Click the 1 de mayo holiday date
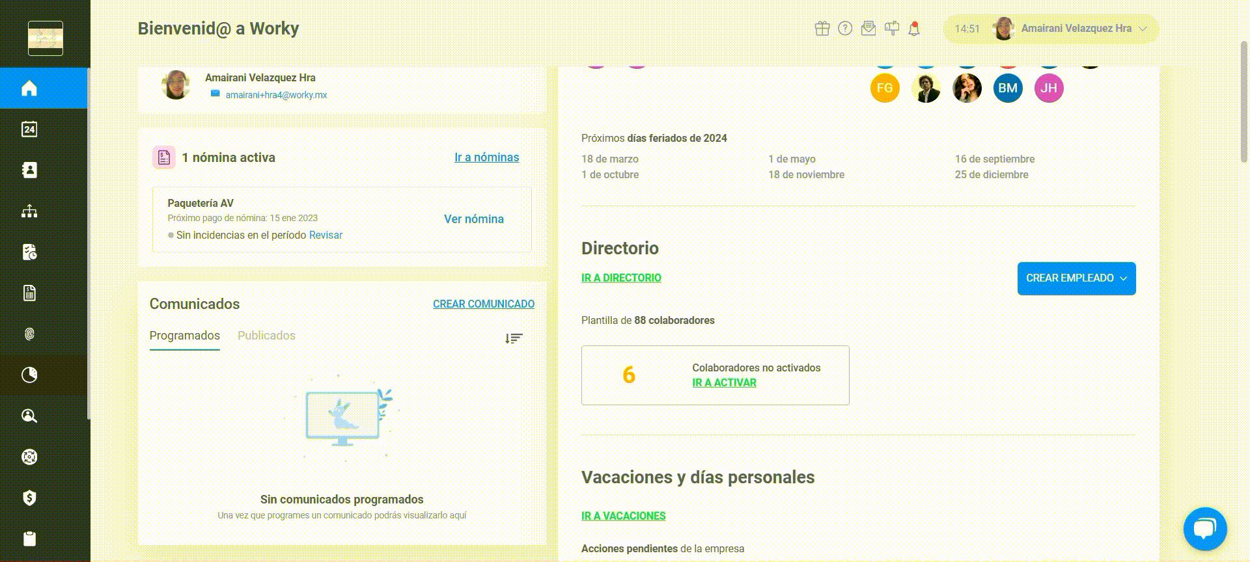The width and height of the screenshot is (1250, 562). (x=792, y=159)
